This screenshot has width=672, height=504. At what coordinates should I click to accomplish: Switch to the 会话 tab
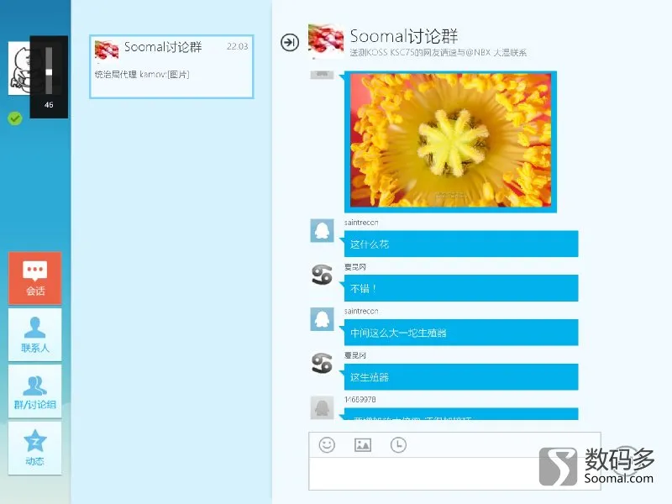34,278
